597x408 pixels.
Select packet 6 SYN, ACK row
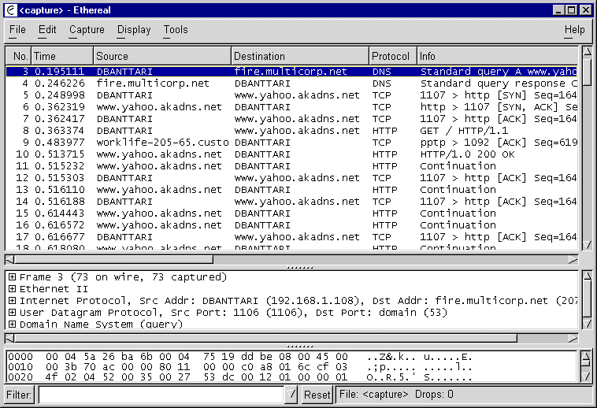tap(291, 107)
